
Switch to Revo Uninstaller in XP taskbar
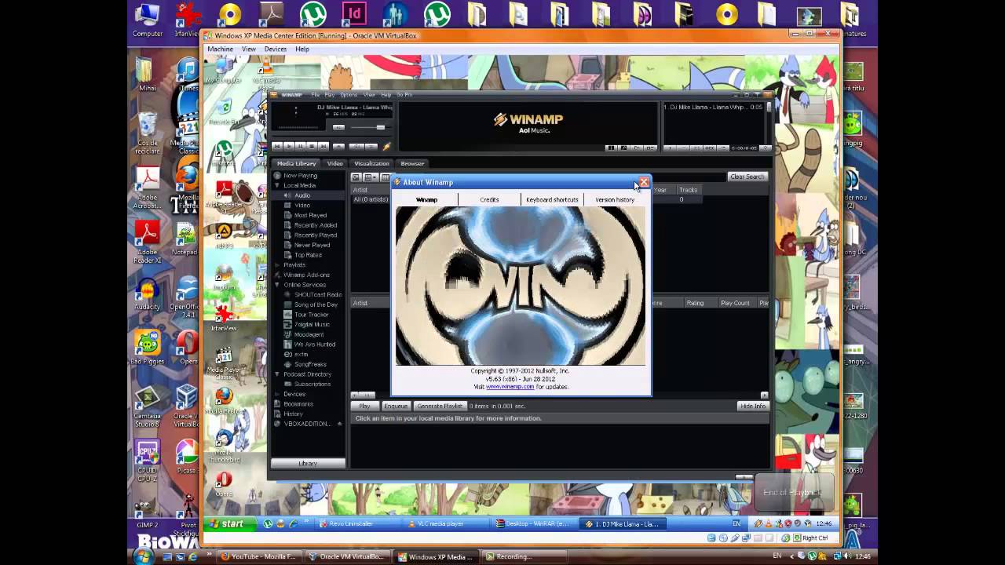[358, 523]
